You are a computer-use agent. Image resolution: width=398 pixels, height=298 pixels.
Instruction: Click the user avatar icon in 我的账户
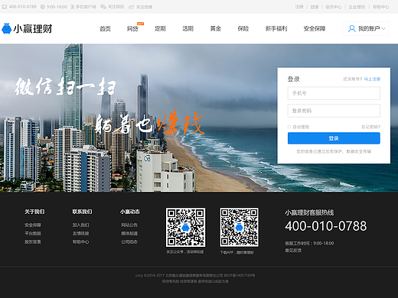point(352,28)
